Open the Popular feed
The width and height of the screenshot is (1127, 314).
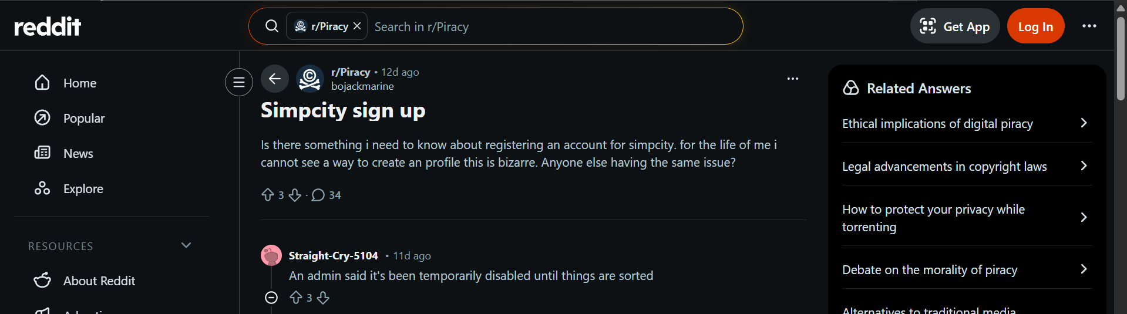click(x=83, y=118)
